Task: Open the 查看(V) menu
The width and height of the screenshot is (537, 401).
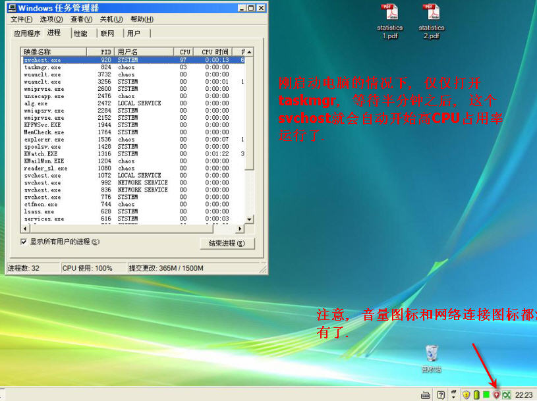Action: (82, 19)
